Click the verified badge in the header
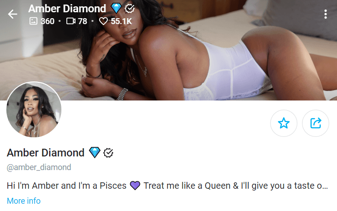 [x=130, y=9]
